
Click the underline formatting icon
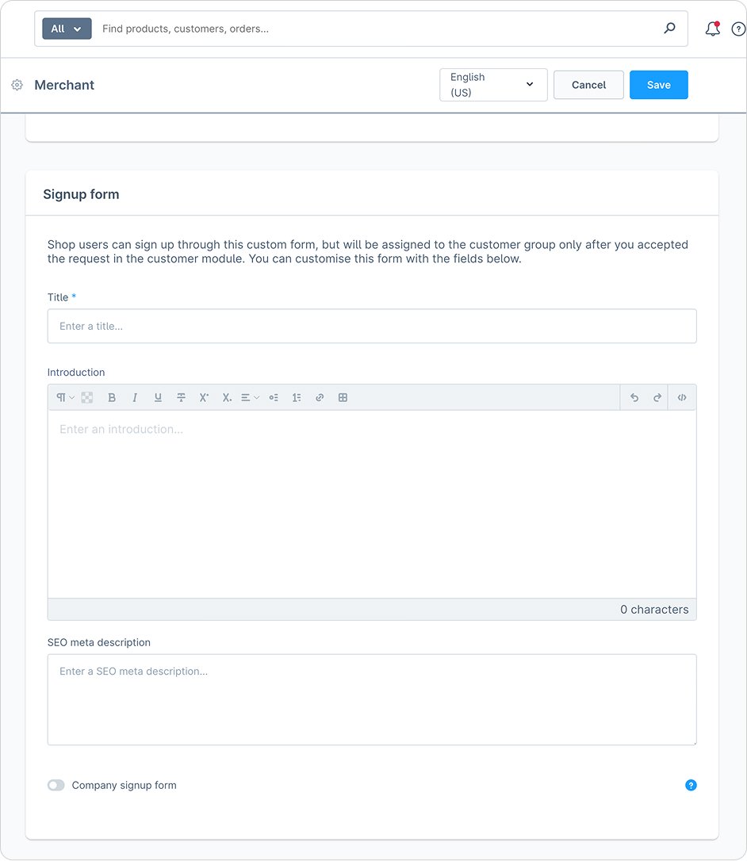click(x=158, y=398)
